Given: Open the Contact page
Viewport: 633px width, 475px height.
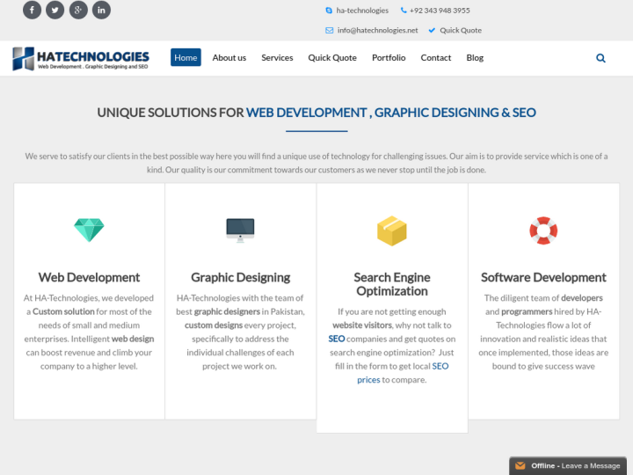Looking at the screenshot, I should coord(435,58).
